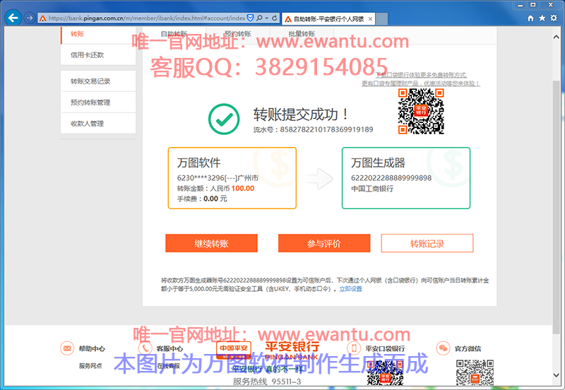Click the 官方微信 WeChat icon
This screenshot has width=565, height=390.
443,348
